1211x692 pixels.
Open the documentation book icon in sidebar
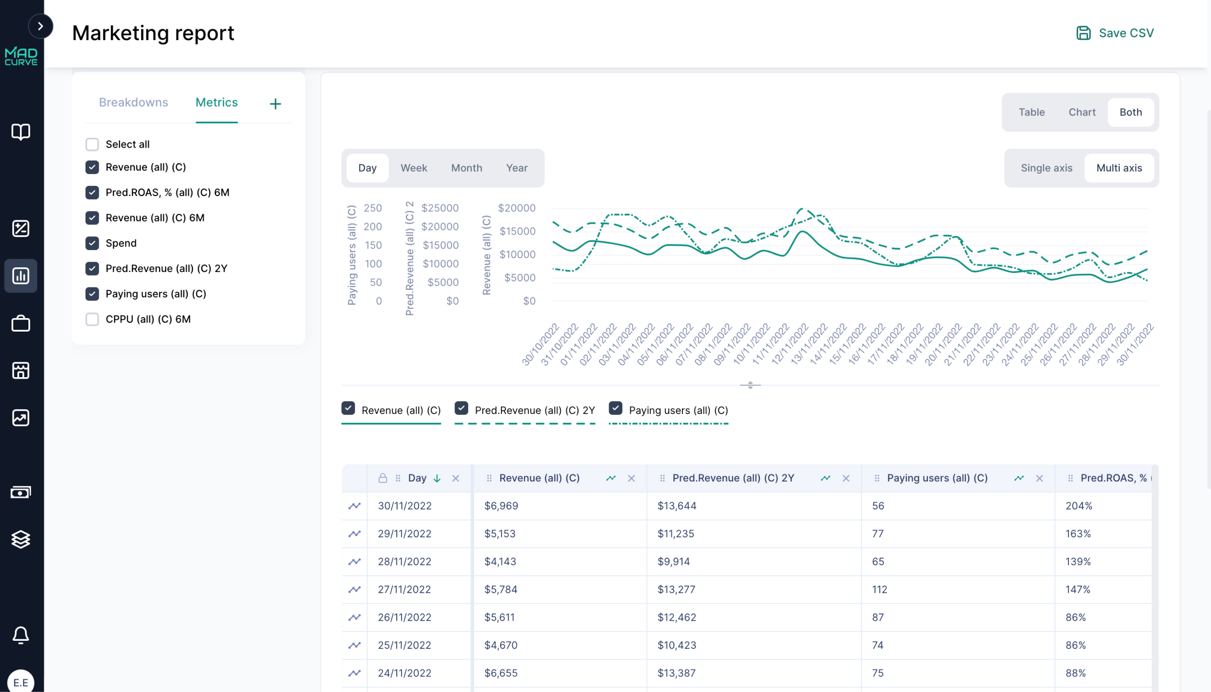pos(20,132)
